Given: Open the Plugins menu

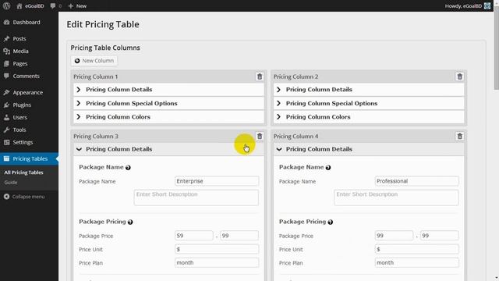Looking at the screenshot, I should [x=22, y=105].
